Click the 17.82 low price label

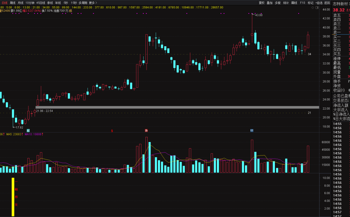[19, 127]
